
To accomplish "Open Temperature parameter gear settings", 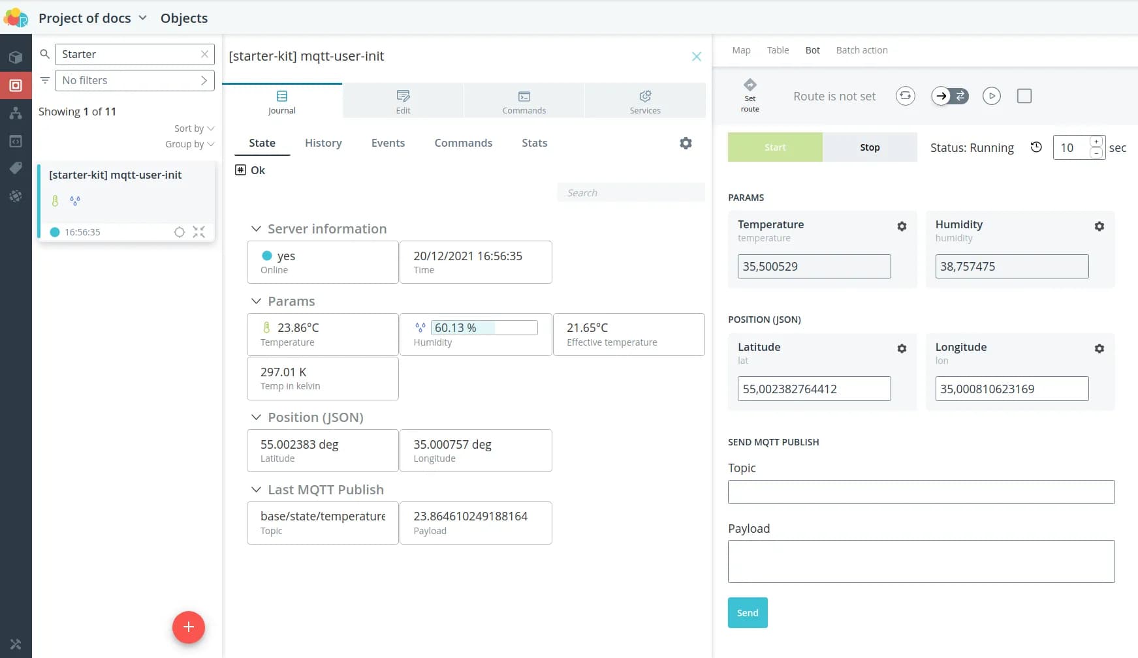I will (902, 226).
